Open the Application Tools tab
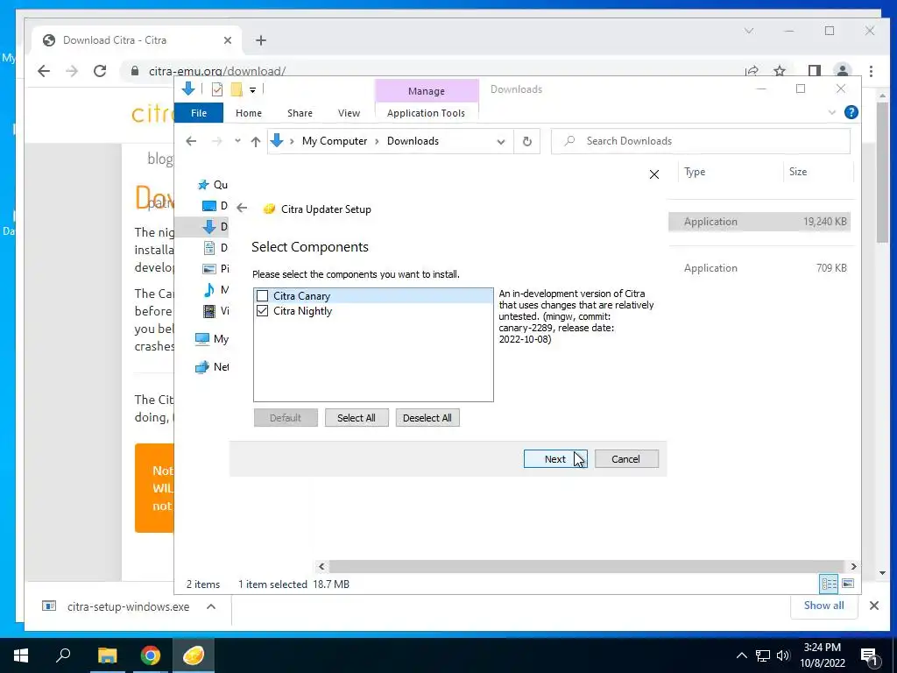This screenshot has width=897, height=673. [427, 113]
